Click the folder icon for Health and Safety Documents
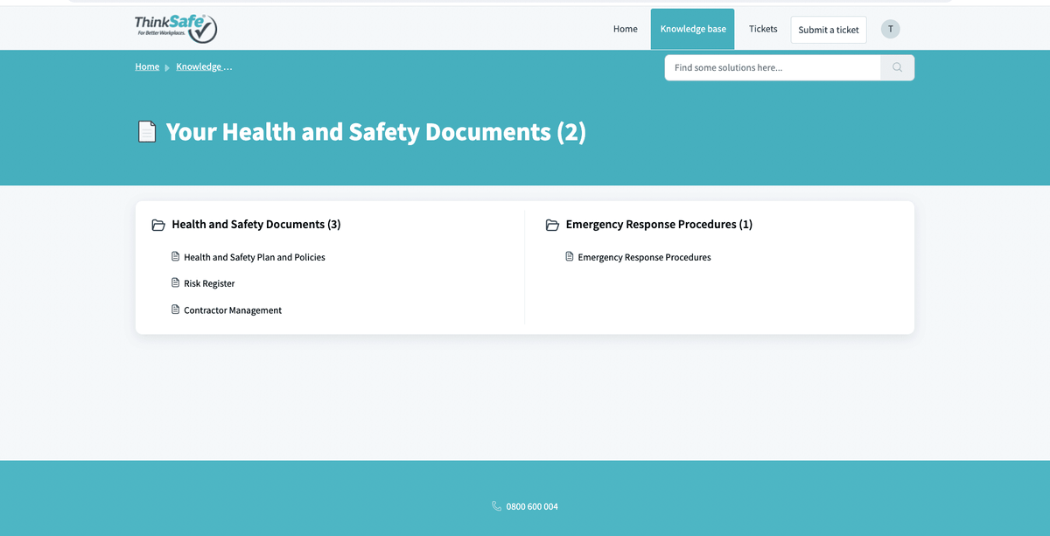 pyautogui.click(x=158, y=225)
